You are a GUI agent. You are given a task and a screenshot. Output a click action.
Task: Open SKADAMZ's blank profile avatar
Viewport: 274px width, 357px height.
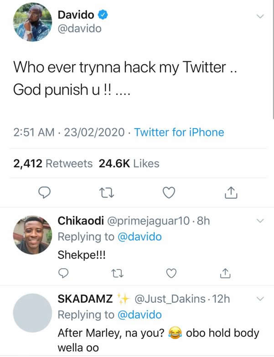[x=32, y=313]
